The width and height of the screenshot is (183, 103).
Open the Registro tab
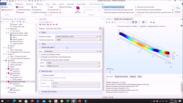[133, 77]
